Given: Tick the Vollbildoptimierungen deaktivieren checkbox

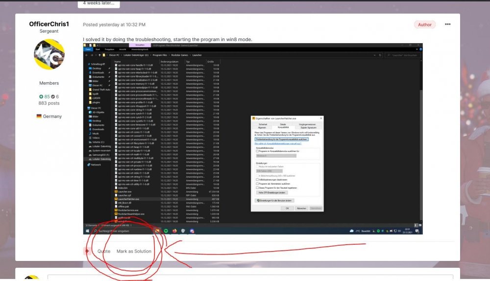Looking at the screenshot, I should [257, 180].
